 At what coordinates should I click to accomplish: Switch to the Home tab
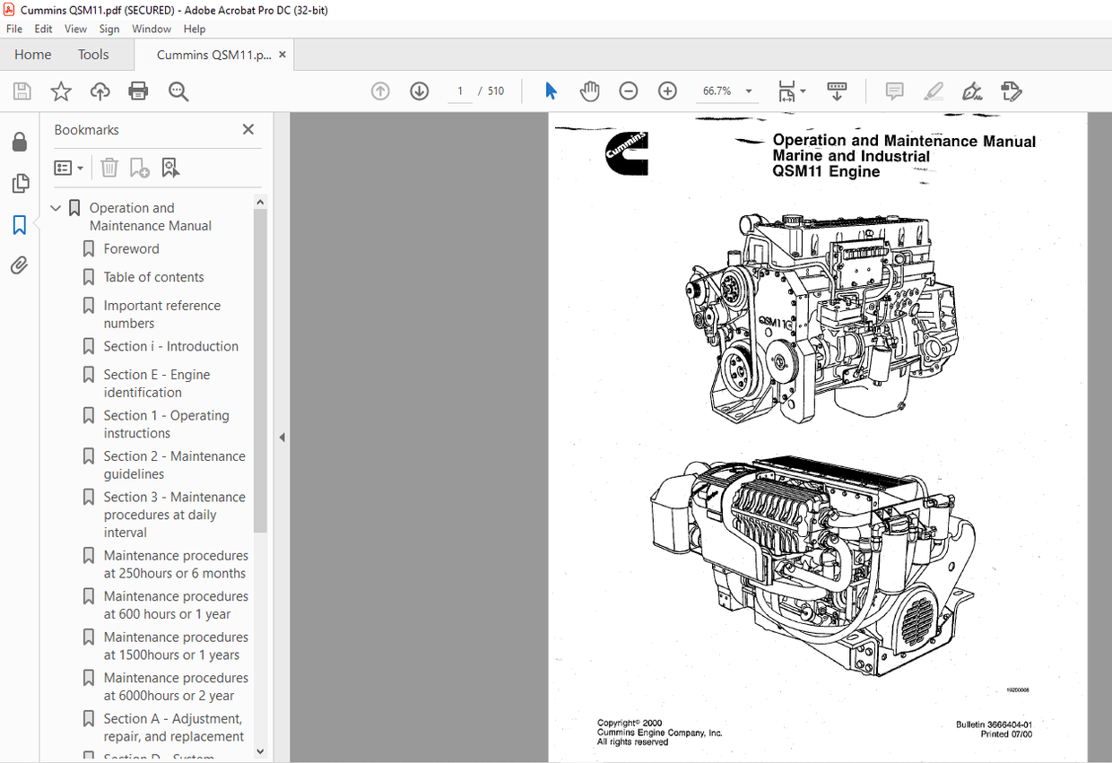[x=32, y=54]
